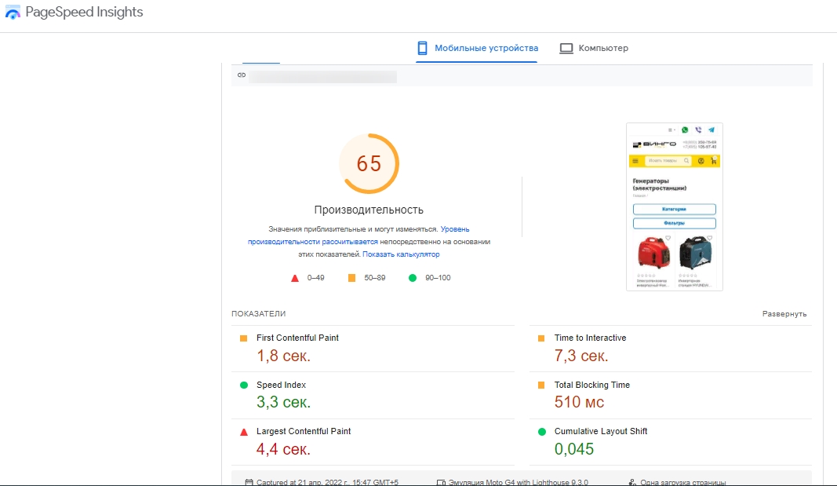Click the orange square 50–89 legend marker

[x=352, y=278]
